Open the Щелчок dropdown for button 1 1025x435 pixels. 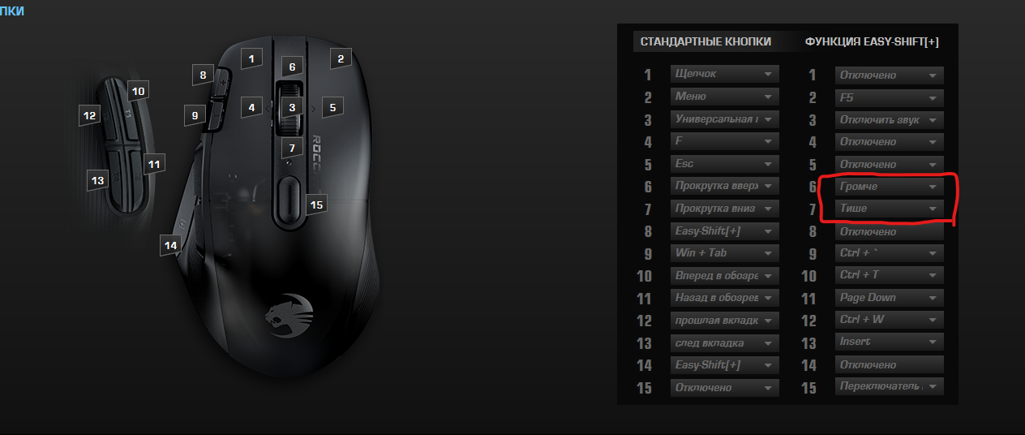click(x=725, y=74)
